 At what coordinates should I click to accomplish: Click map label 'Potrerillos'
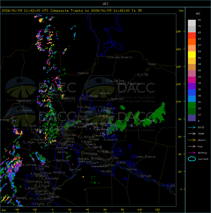click(x=42, y=140)
